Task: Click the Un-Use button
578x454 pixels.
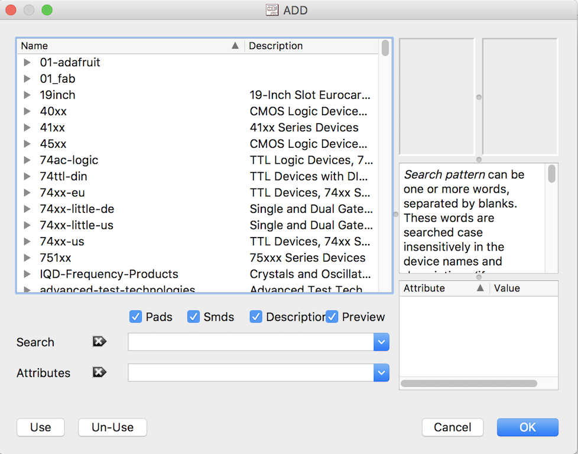Action: coord(112,427)
